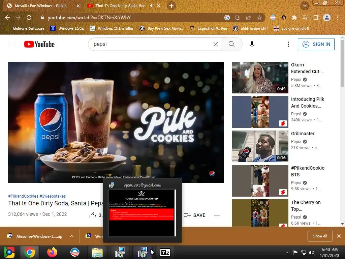Show hidden system tray icons
Viewport: 345px width, 259px height.
287,253
